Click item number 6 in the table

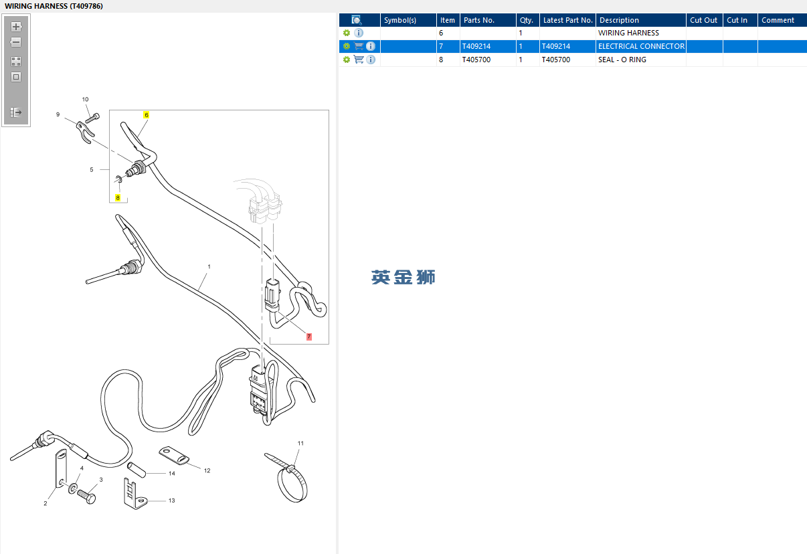(x=441, y=33)
